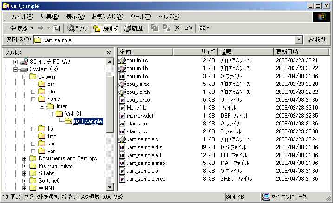The image size is (333, 203).
Task: Select cpu_uart.o file icon
Action: pos(122,100)
